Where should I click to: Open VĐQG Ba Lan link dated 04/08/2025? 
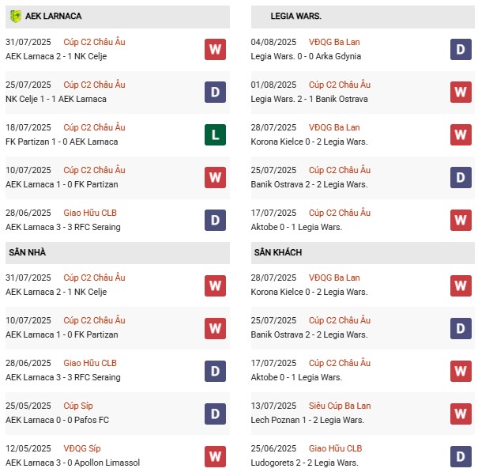tap(334, 42)
